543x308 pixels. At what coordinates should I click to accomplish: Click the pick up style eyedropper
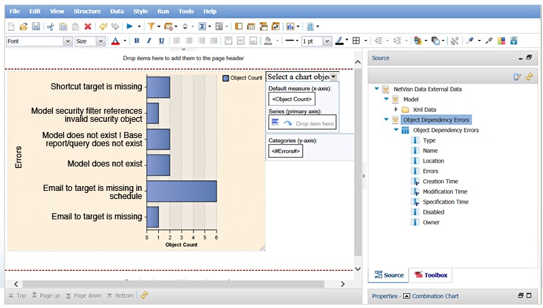coord(470,41)
